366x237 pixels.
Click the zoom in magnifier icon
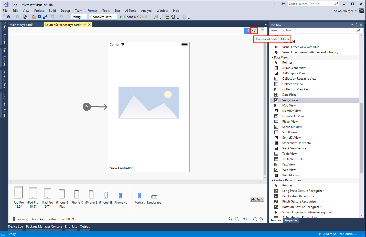coord(255,219)
